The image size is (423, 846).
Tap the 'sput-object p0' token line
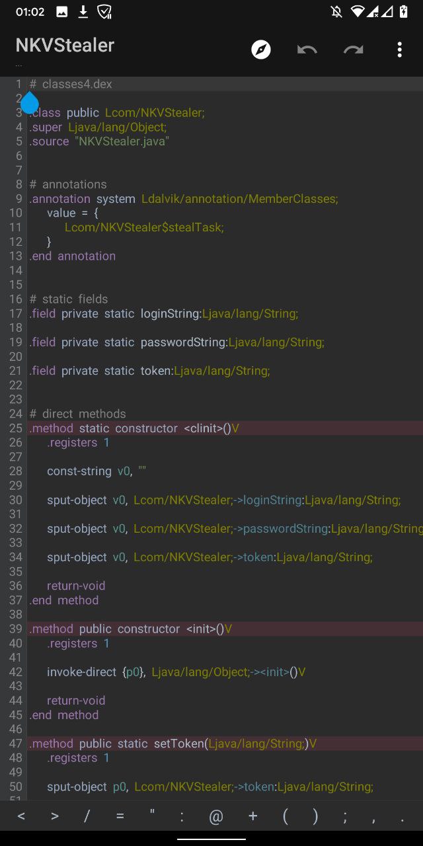[210, 787]
